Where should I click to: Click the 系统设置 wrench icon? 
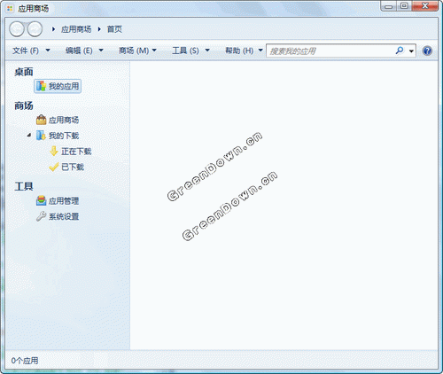pyautogui.click(x=41, y=216)
